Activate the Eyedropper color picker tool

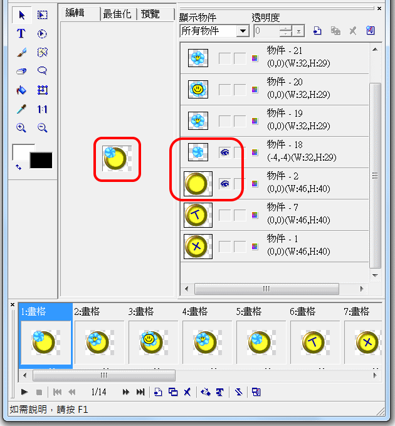(21, 109)
